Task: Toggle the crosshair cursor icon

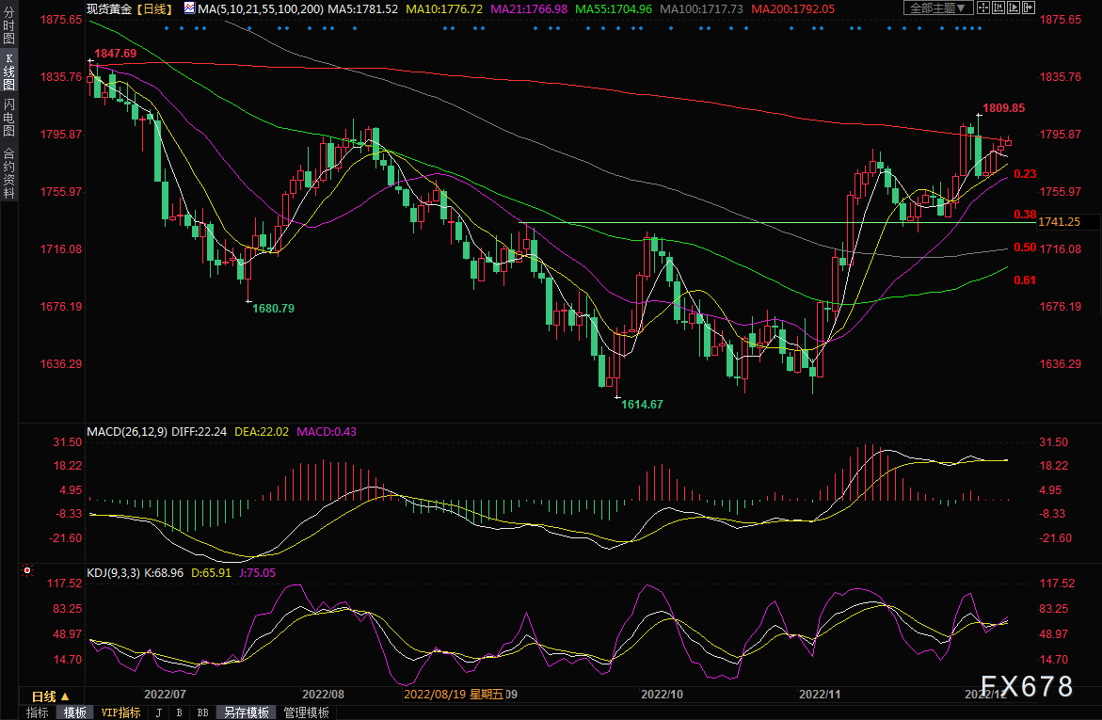Action: [983, 8]
